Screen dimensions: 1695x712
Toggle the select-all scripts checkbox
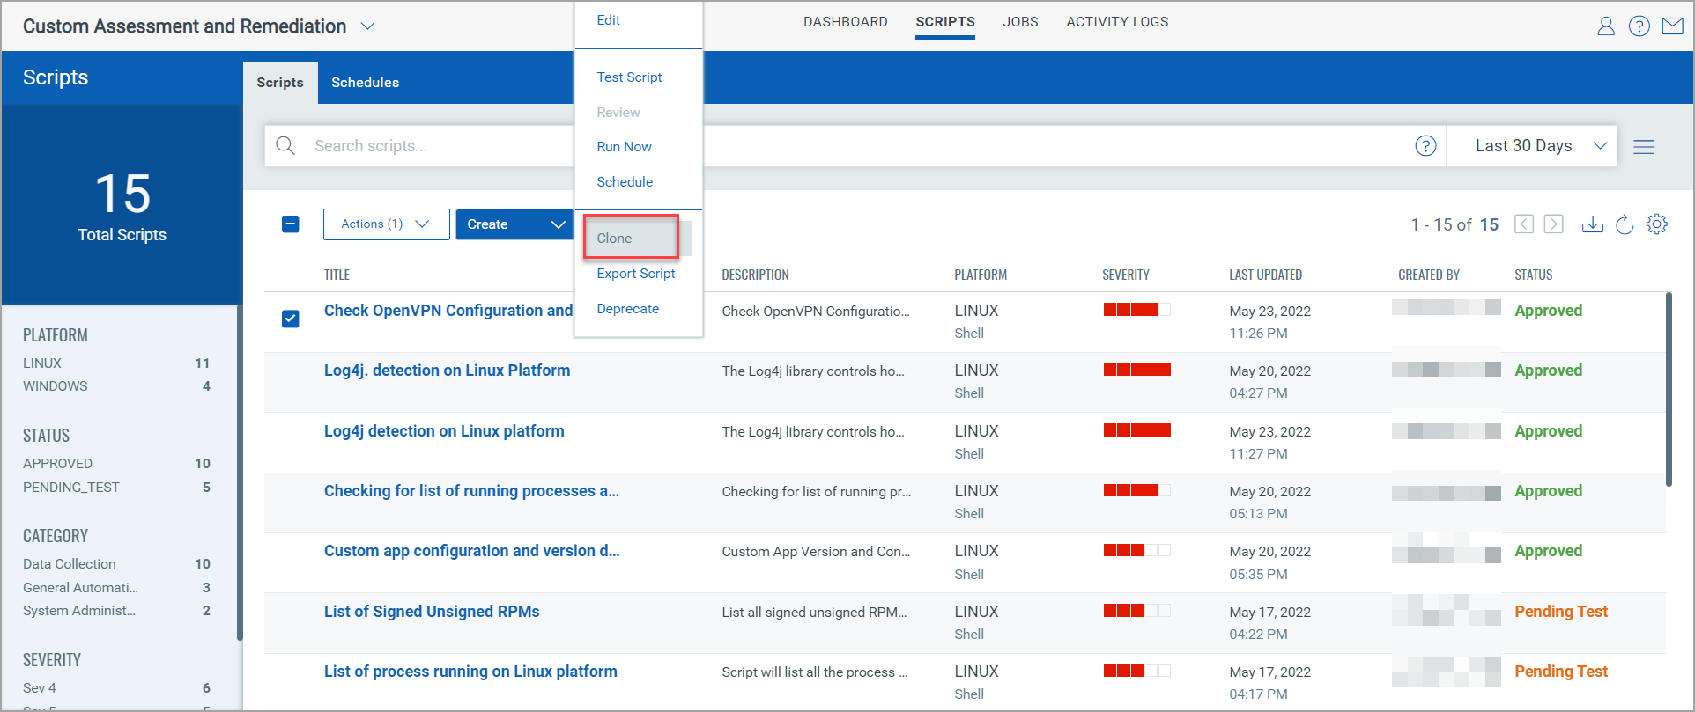pyautogui.click(x=291, y=224)
